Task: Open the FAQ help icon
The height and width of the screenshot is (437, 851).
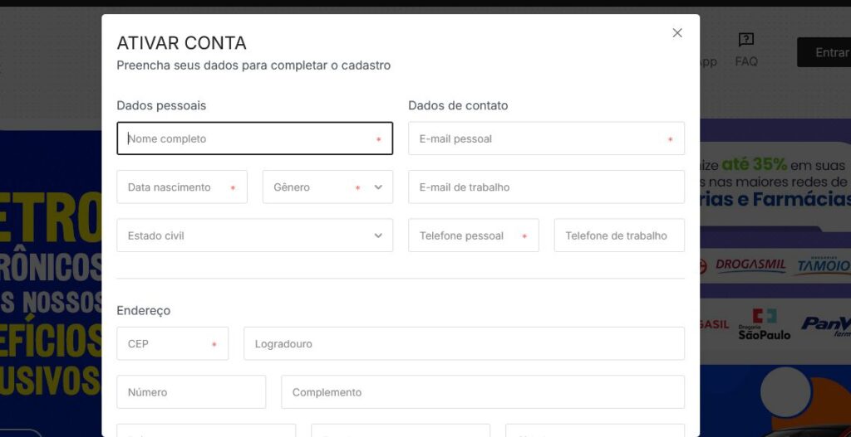Action: coord(745,41)
